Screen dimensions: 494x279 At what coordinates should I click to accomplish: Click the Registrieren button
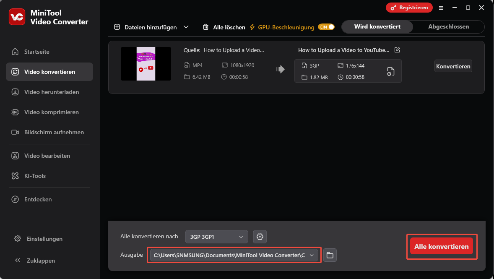tap(409, 8)
